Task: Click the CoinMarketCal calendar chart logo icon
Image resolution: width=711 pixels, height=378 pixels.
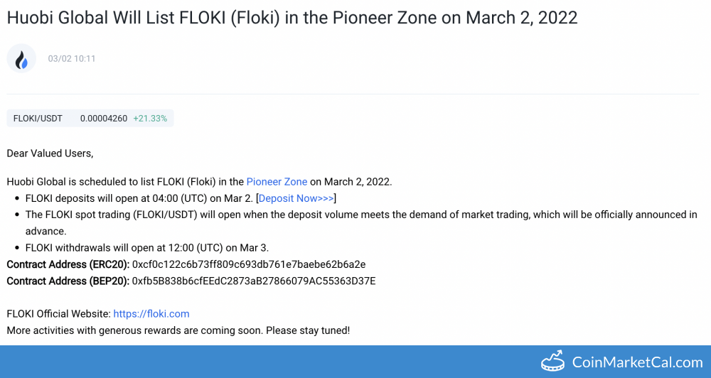Action: 552,361
